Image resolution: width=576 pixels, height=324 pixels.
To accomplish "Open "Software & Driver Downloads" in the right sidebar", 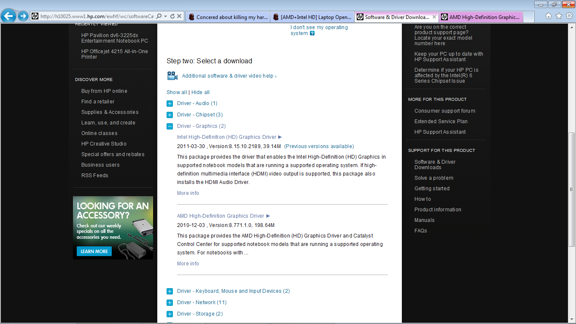I will tap(435, 165).
